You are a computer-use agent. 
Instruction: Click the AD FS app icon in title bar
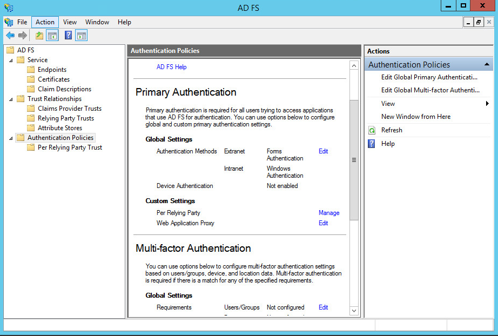tap(9, 8)
